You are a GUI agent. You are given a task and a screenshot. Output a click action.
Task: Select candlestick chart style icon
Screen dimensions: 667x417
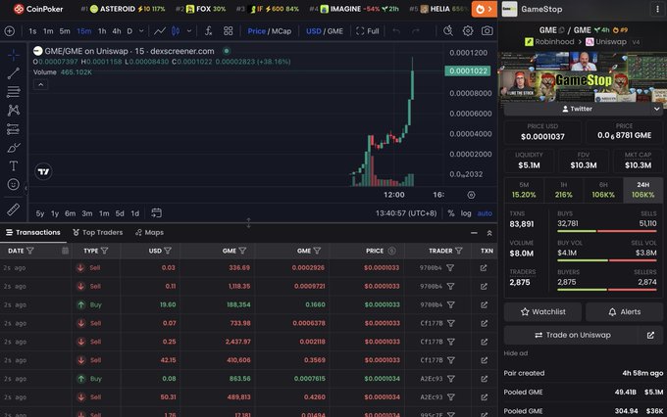[176, 31]
